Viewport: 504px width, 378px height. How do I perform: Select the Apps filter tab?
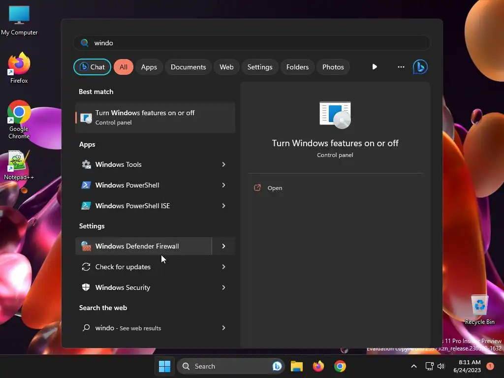(149, 67)
